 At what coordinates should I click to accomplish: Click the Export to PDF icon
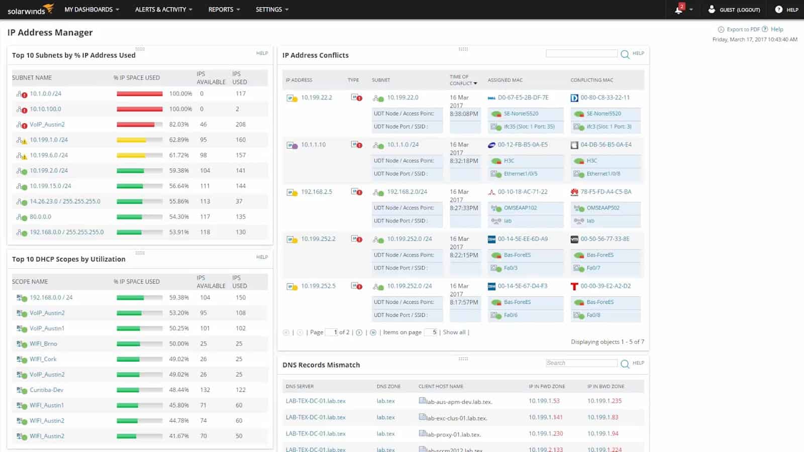click(x=721, y=29)
